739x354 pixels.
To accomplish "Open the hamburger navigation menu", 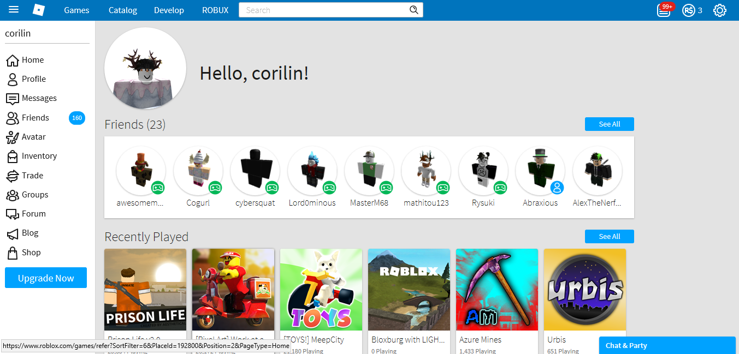I will point(14,10).
